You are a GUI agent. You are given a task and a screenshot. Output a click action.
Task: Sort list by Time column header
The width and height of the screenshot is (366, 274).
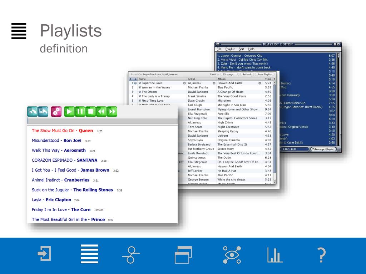point(268,79)
